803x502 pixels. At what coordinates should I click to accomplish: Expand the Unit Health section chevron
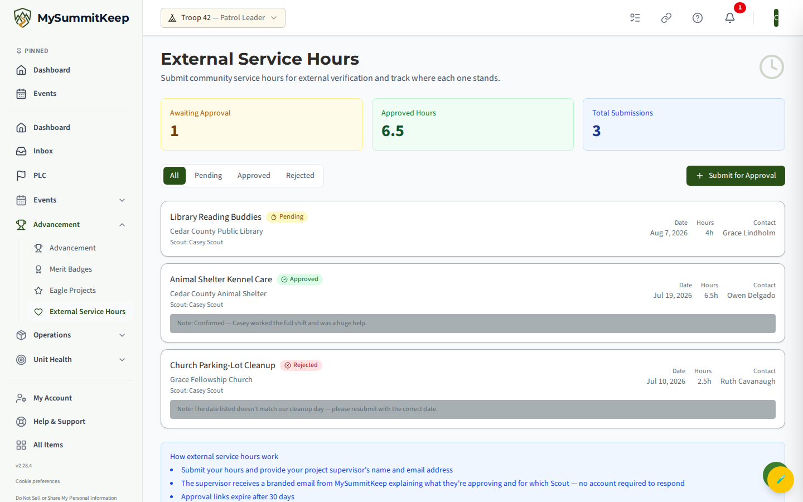(x=122, y=359)
